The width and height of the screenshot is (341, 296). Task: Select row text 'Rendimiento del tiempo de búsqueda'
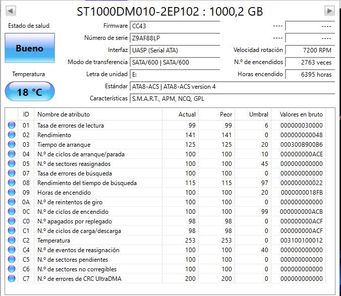(87, 183)
